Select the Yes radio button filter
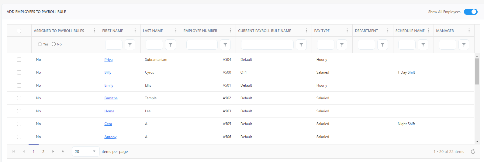This screenshot has height=162, width=484. 40,44
